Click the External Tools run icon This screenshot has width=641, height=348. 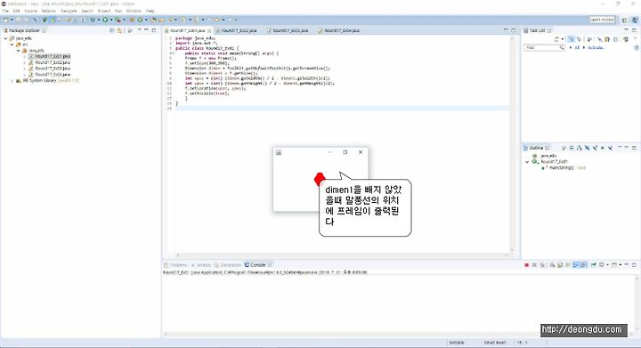click(118, 20)
